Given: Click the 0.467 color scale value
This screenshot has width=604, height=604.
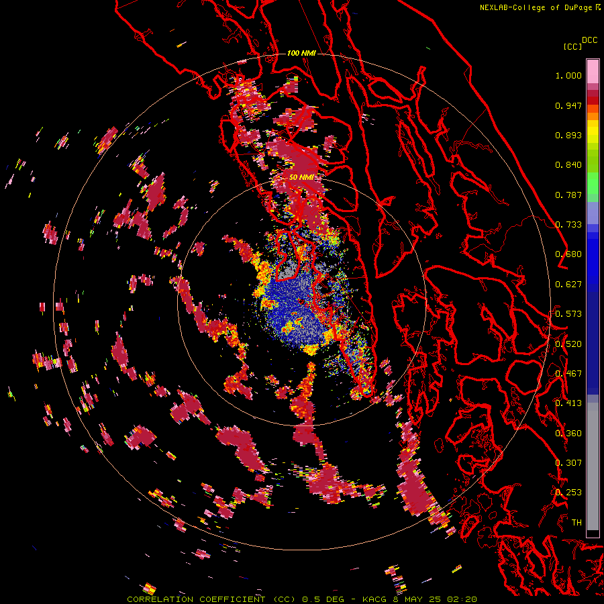Looking at the screenshot, I should 568,374.
